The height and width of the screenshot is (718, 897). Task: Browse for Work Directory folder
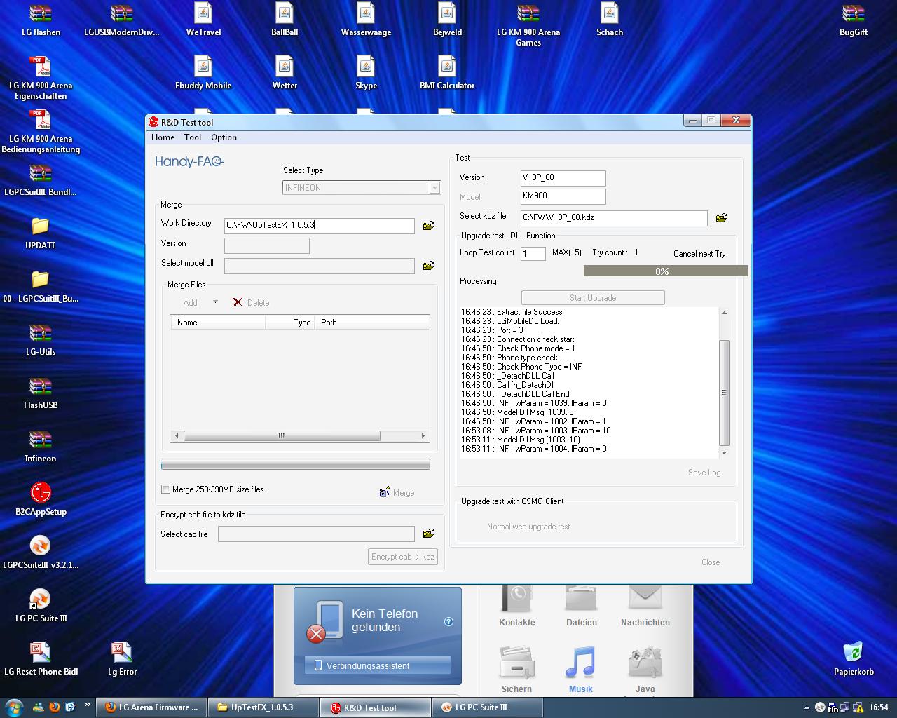(429, 226)
